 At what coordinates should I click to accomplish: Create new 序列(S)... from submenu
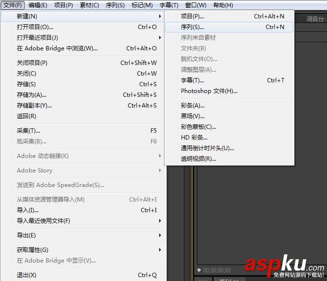tap(229, 27)
